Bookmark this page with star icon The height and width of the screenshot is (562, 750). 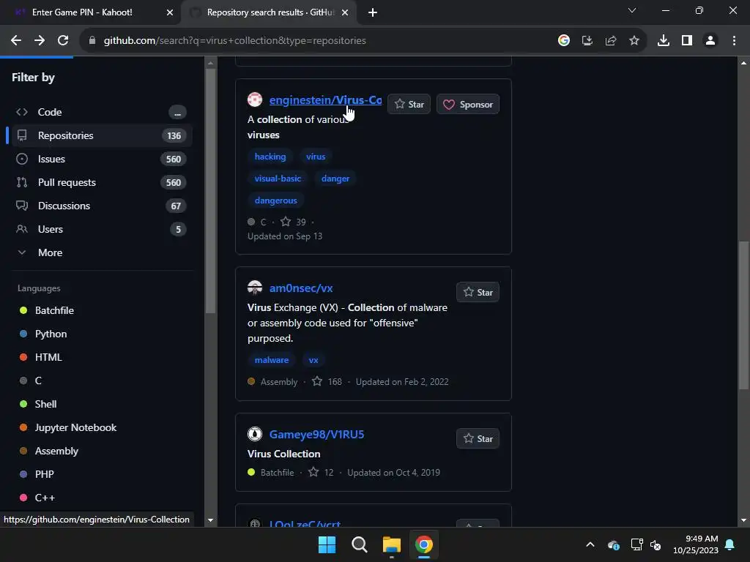(x=634, y=41)
